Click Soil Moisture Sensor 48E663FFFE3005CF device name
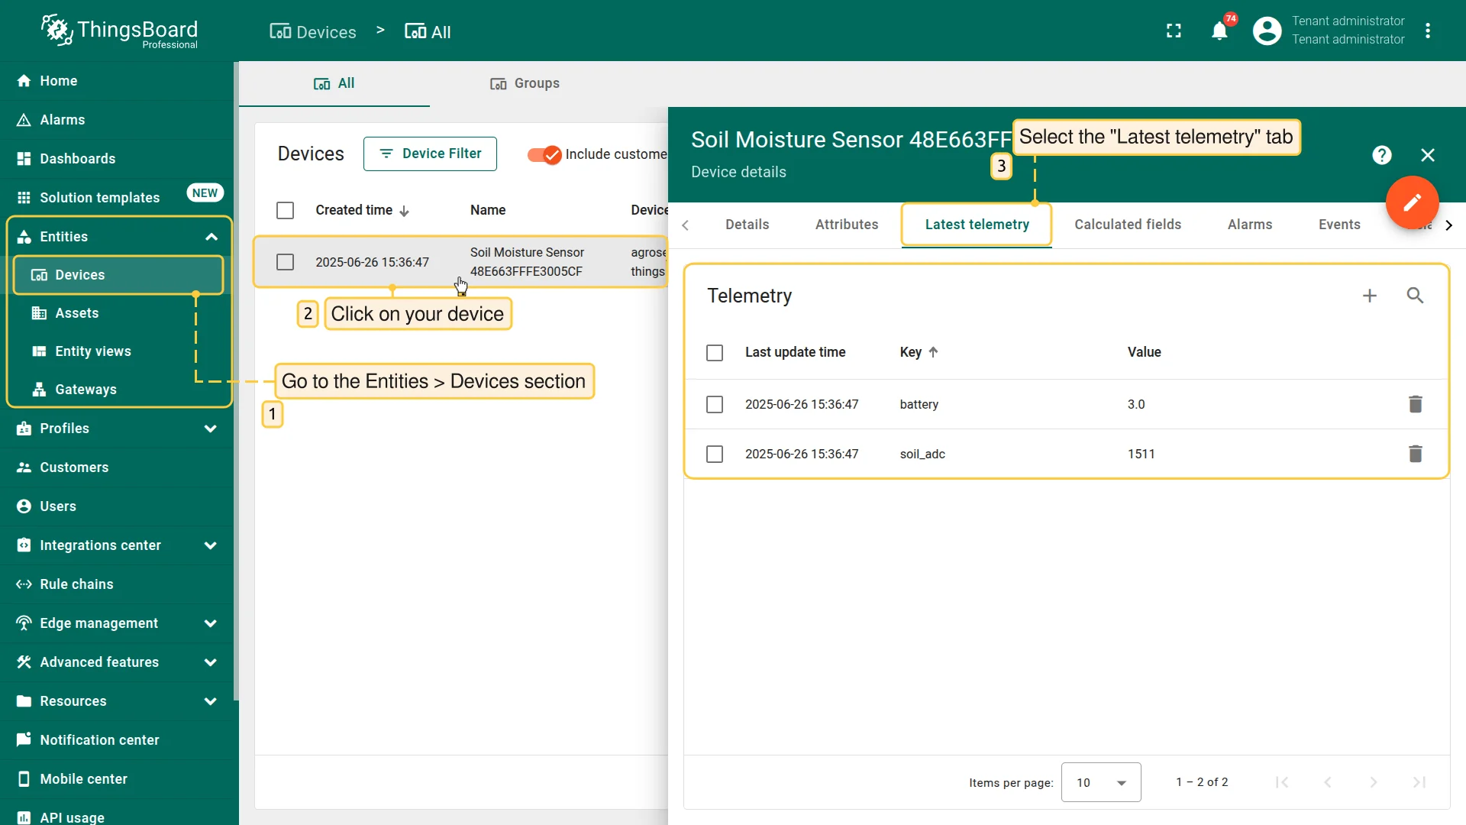 527,262
